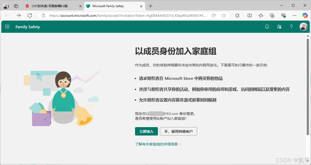
Task: Go back in browser history
Action: pyautogui.click(x=7, y=16)
